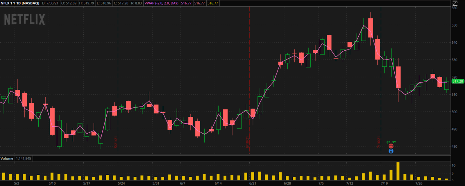Click the pink VWAP value 516.77

coord(186,3)
